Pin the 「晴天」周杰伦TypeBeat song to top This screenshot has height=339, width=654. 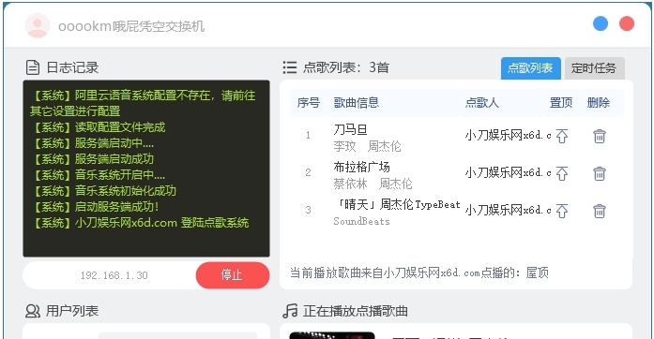562,211
